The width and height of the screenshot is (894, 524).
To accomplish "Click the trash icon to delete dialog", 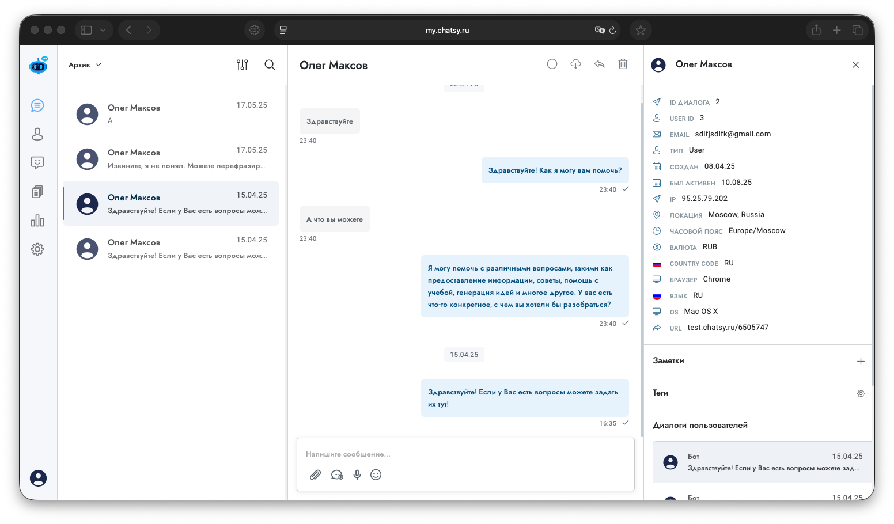I will [623, 64].
